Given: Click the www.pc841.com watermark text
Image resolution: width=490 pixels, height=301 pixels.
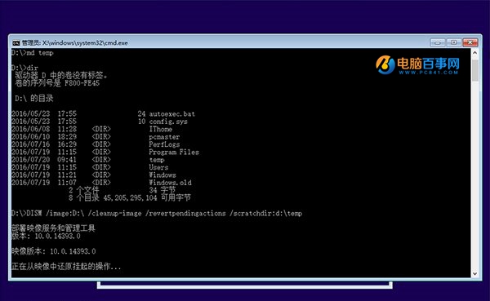Looking at the screenshot, I should pos(429,73).
